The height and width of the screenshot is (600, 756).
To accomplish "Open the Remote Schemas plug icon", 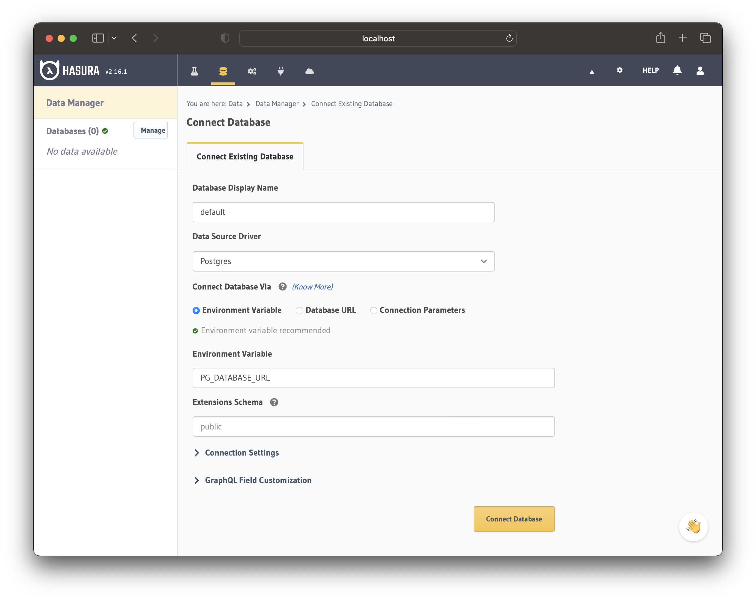I will pyautogui.click(x=280, y=71).
